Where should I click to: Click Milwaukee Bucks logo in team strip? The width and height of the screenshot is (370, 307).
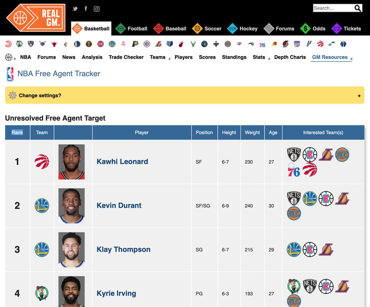point(193,44)
